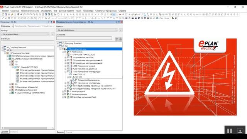Select 'Термопреобразователь' in planning tree
247x139 pixels.
[88, 80]
